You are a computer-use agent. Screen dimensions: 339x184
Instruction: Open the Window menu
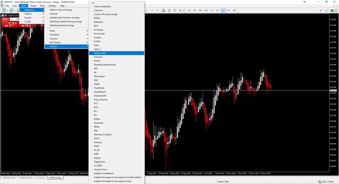pos(52,6)
